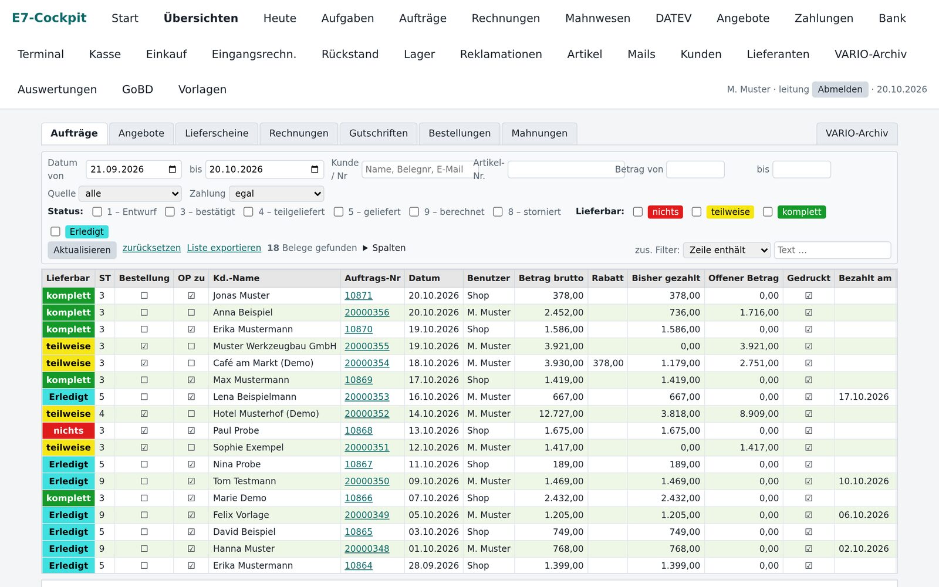The image size is (939, 587).
Task: Focus the Betrag von input field
Action: [695, 170]
